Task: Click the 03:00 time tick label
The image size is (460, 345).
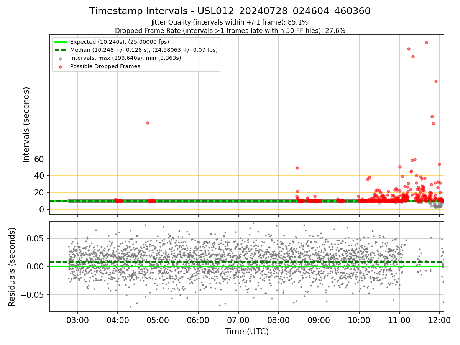Action: (x=77, y=320)
